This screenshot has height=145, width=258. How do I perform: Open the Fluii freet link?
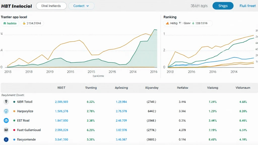tap(247, 6)
